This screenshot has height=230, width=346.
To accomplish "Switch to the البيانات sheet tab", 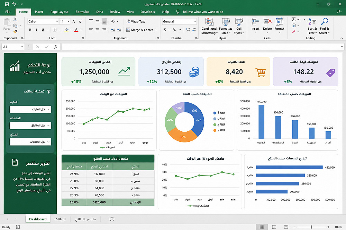I will pyautogui.click(x=60, y=219).
